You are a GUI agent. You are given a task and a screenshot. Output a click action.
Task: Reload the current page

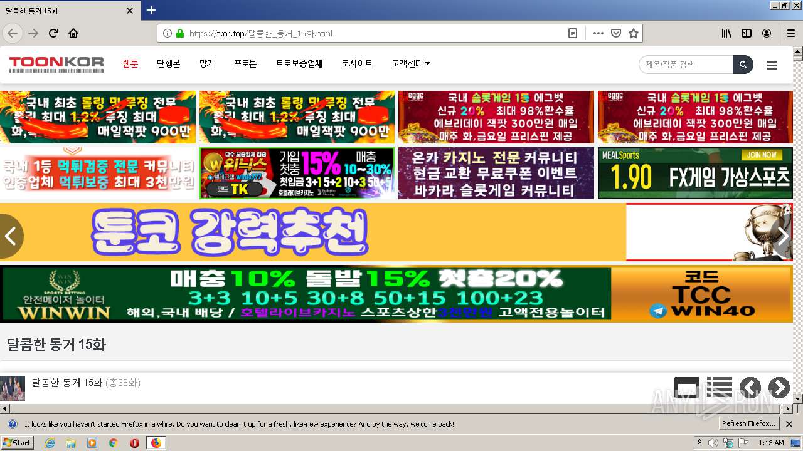coord(53,33)
